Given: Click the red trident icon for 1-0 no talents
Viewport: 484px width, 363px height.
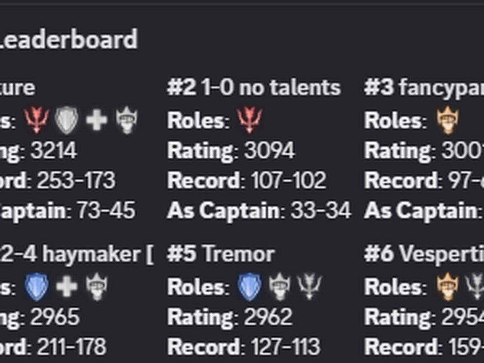Looking at the screenshot, I should click(x=250, y=120).
